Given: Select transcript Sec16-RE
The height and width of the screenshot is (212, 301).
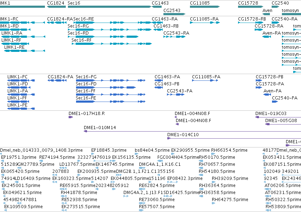Looking at the screenshot, I should [84, 19].
